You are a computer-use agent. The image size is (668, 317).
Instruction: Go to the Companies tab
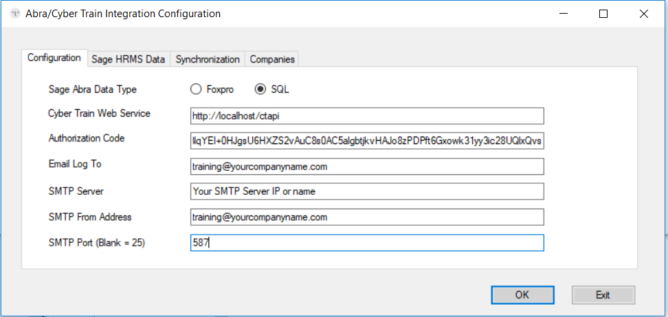pos(272,59)
